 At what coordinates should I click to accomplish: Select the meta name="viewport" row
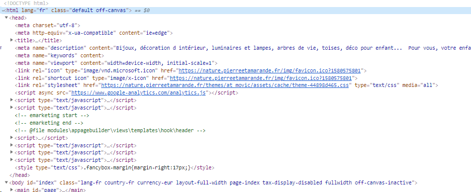tap(116, 63)
